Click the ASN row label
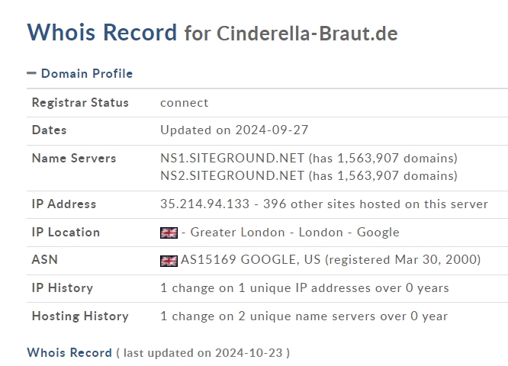 click(45, 260)
